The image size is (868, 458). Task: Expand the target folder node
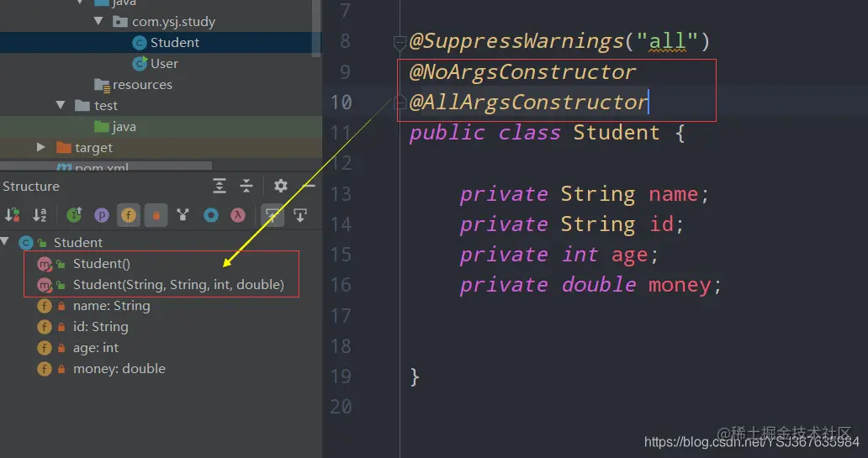coord(40,147)
